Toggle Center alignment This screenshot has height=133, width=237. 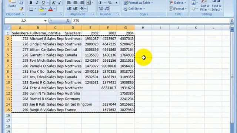coord(76,3)
